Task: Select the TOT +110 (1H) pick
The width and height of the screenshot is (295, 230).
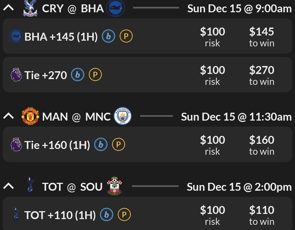Action: click(x=60, y=215)
